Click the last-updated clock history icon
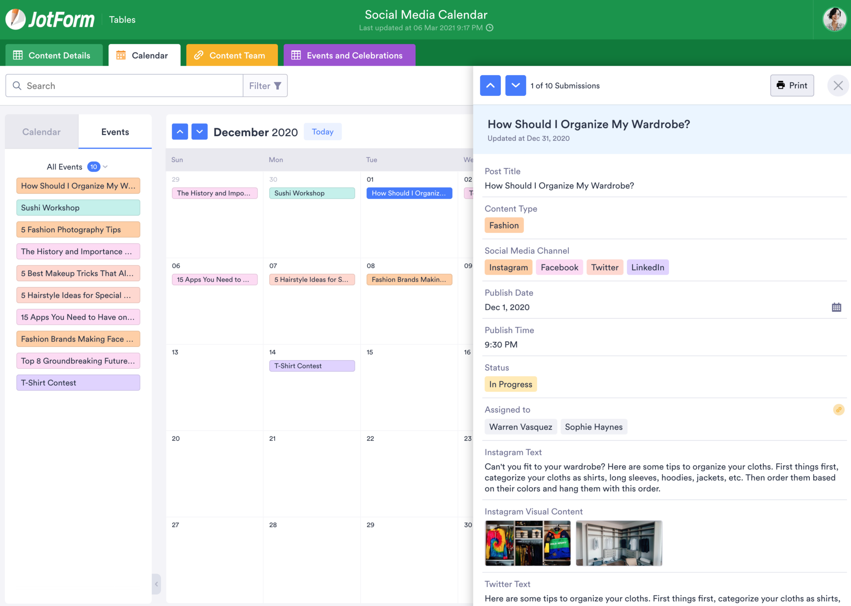 tap(490, 28)
